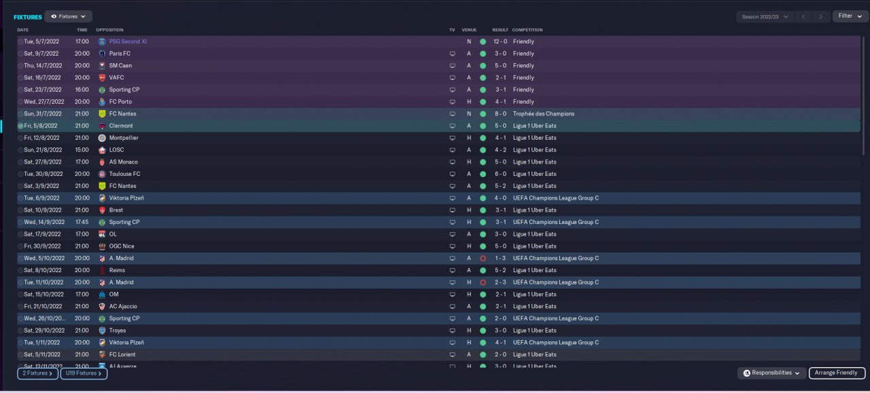The height and width of the screenshot is (393, 870).
Task: Select the row circle beside Tue, 5/7/2022
Action: (20, 41)
